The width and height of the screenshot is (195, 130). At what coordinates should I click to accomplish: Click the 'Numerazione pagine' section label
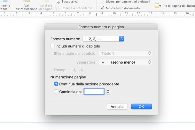[68, 77]
